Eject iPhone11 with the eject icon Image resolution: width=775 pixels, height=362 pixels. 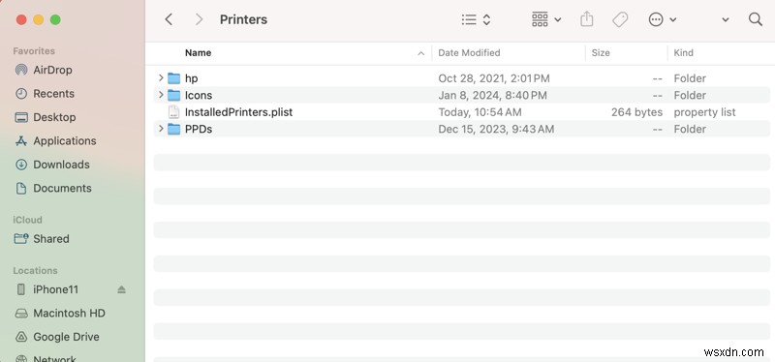(x=122, y=290)
